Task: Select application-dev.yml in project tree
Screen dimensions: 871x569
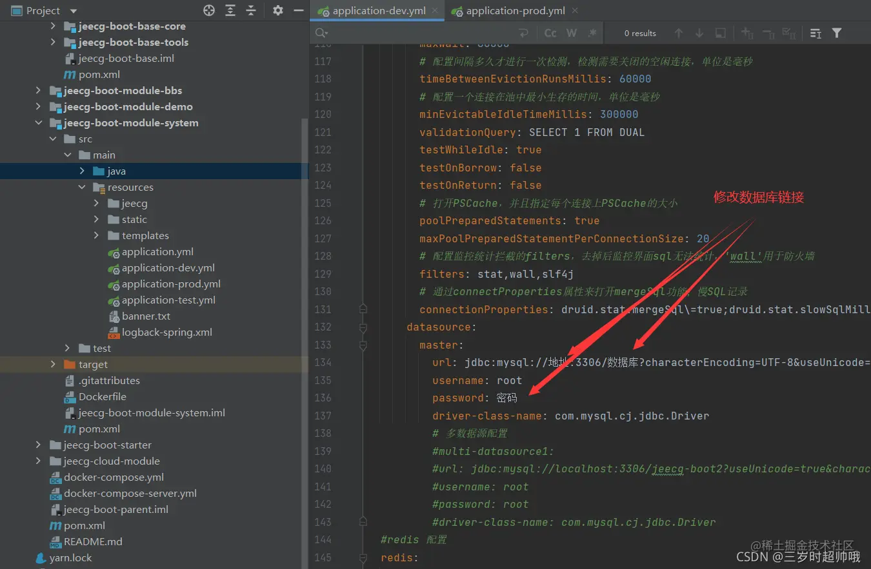Action: tap(168, 268)
